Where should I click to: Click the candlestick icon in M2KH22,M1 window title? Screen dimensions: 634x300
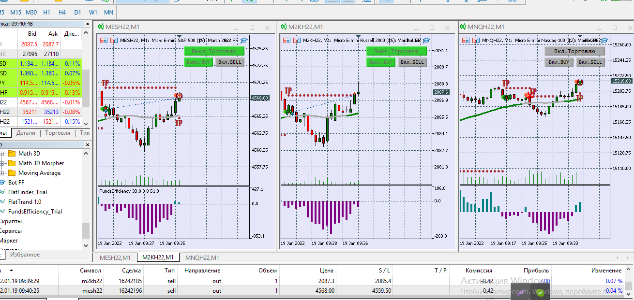pos(284,27)
